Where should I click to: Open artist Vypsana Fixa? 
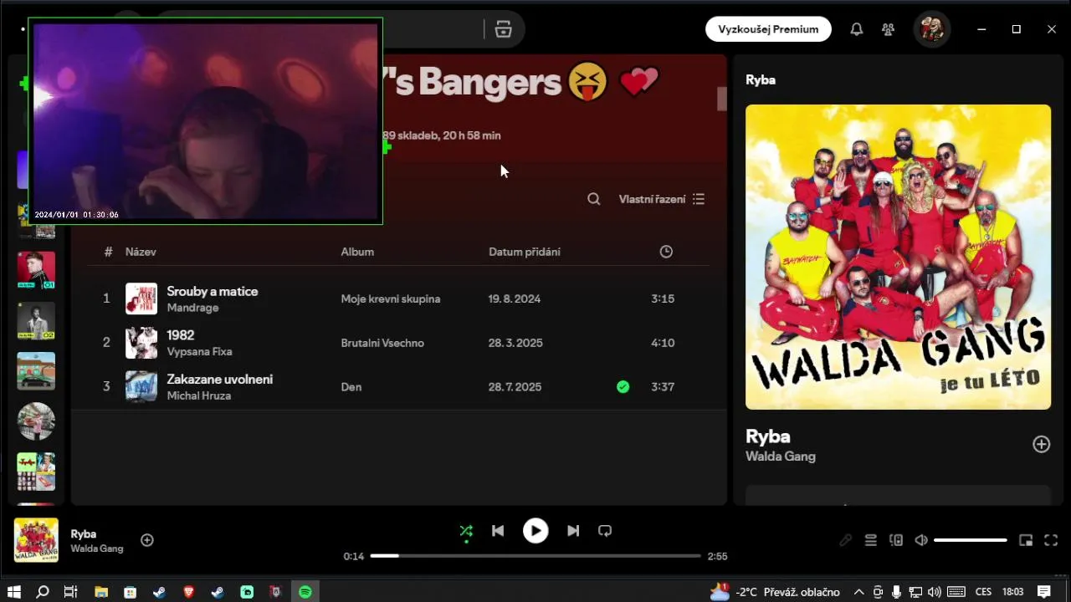coord(199,352)
